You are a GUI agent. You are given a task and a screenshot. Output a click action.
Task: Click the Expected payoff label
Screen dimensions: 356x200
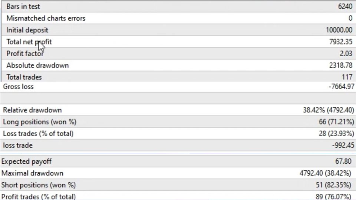[x=26, y=161]
